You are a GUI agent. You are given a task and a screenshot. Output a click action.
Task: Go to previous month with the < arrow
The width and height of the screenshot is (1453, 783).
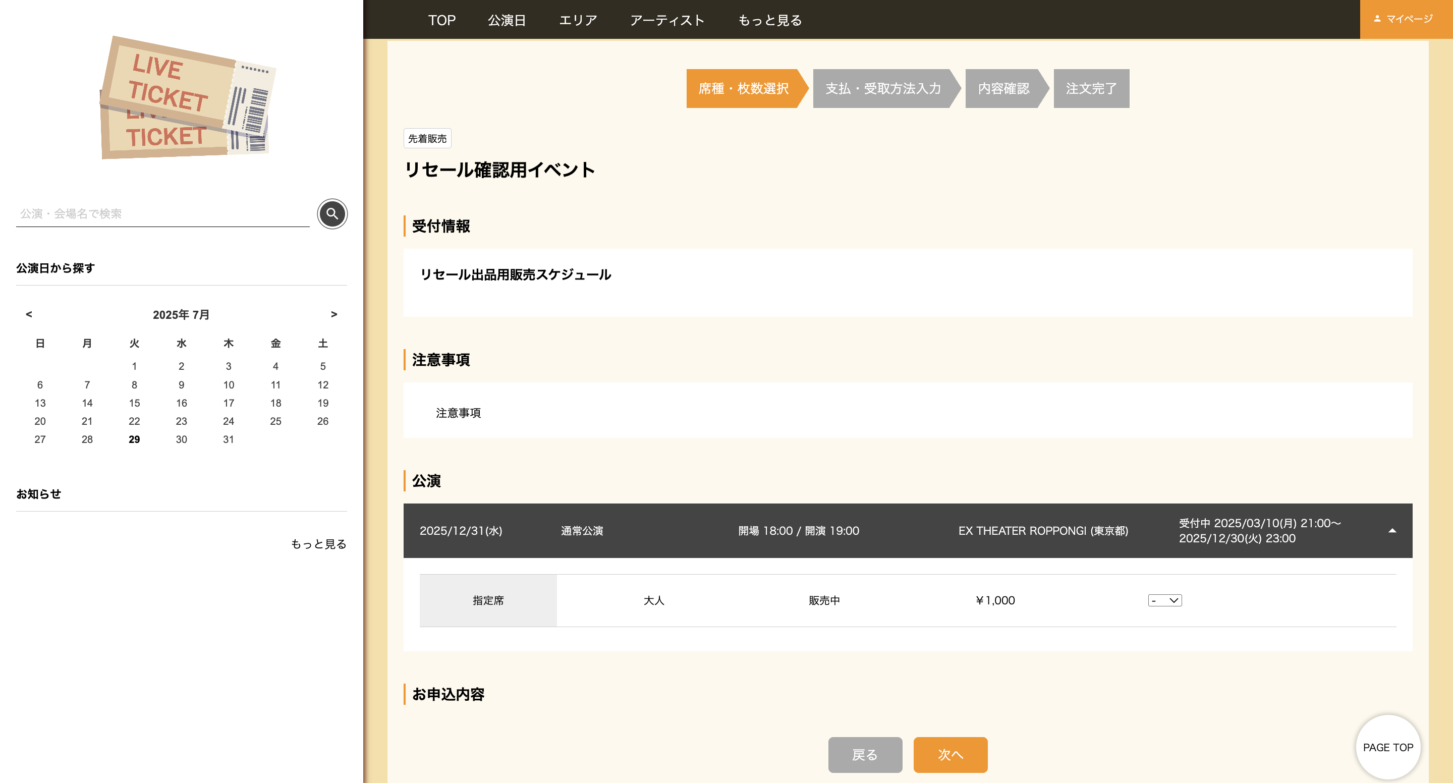[28, 314]
